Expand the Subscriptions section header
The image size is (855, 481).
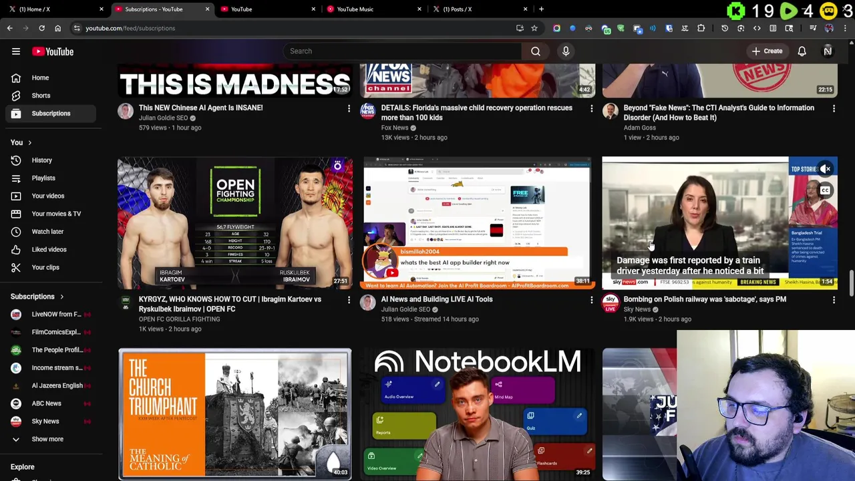37,297
